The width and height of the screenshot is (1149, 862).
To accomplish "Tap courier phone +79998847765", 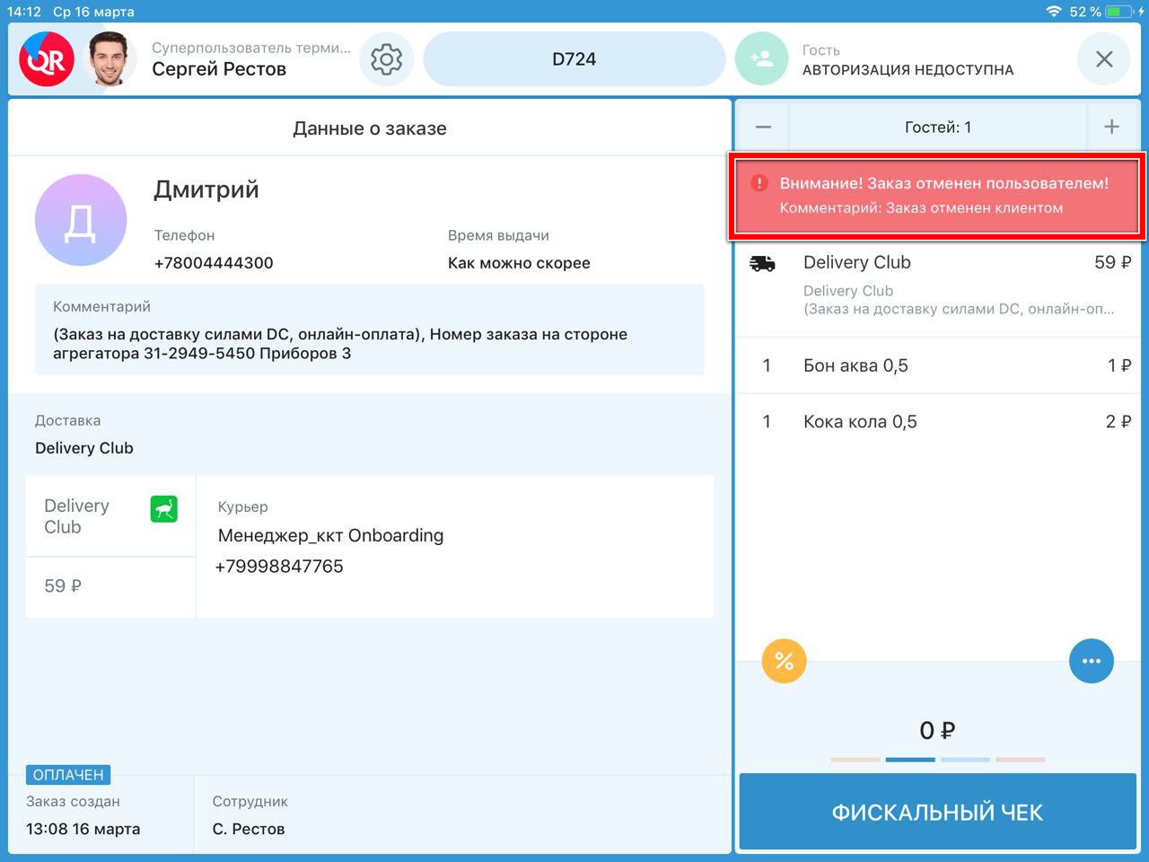I will pos(279,567).
